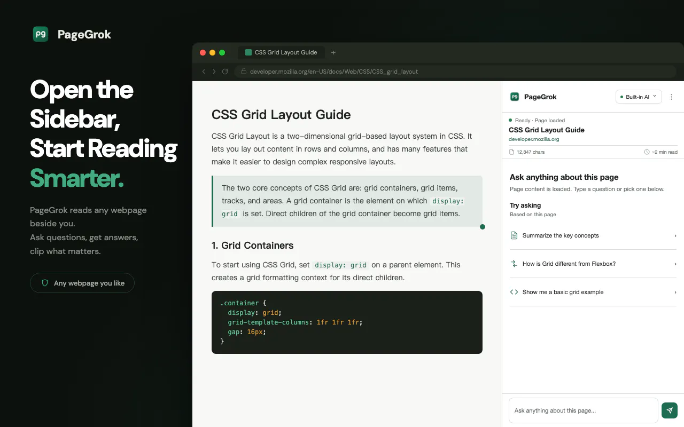The height and width of the screenshot is (427, 684).
Task: Click the chevron on Show me a basic grid example
Action: (x=675, y=292)
